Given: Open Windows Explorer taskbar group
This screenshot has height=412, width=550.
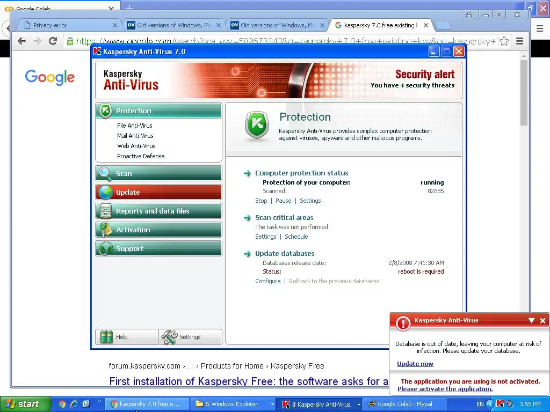Looking at the screenshot, I should point(234,404).
